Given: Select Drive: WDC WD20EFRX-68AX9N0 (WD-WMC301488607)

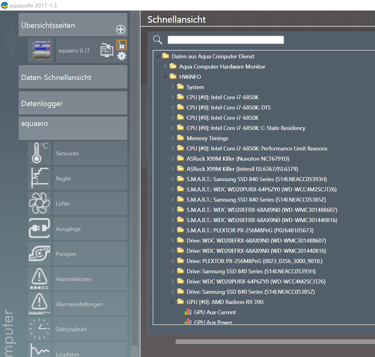Looking at the screenshot, I should (x=256, y=240).
